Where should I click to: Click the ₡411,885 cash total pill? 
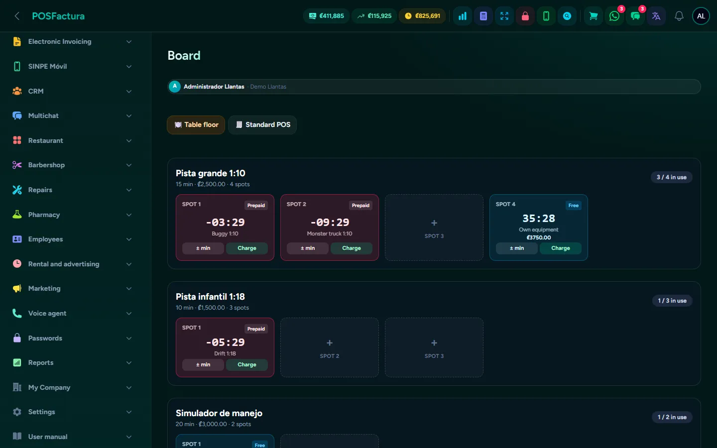click(326, 16)
